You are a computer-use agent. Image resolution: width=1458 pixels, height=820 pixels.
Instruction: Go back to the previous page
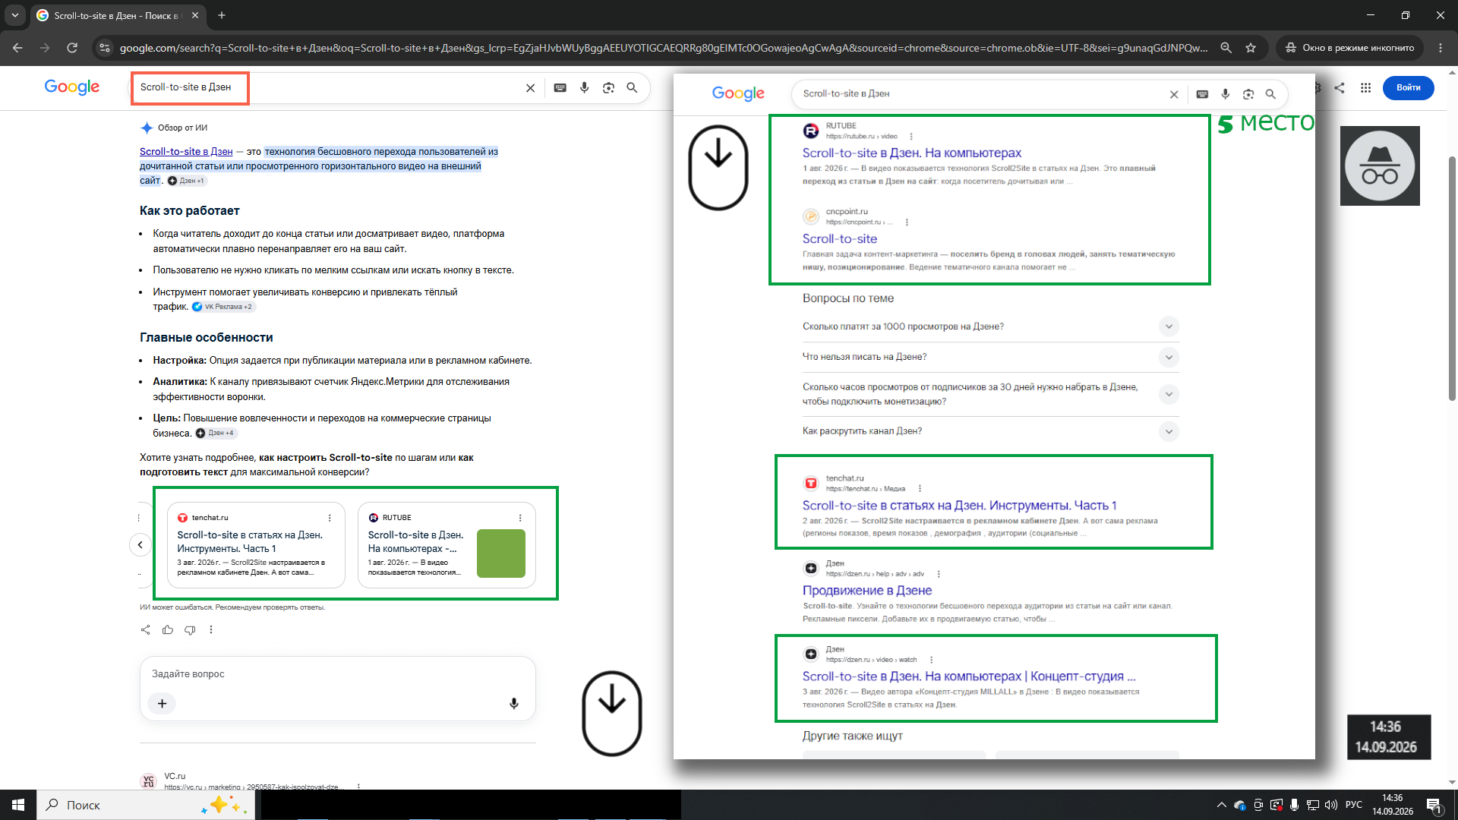(x=17, y=48)
